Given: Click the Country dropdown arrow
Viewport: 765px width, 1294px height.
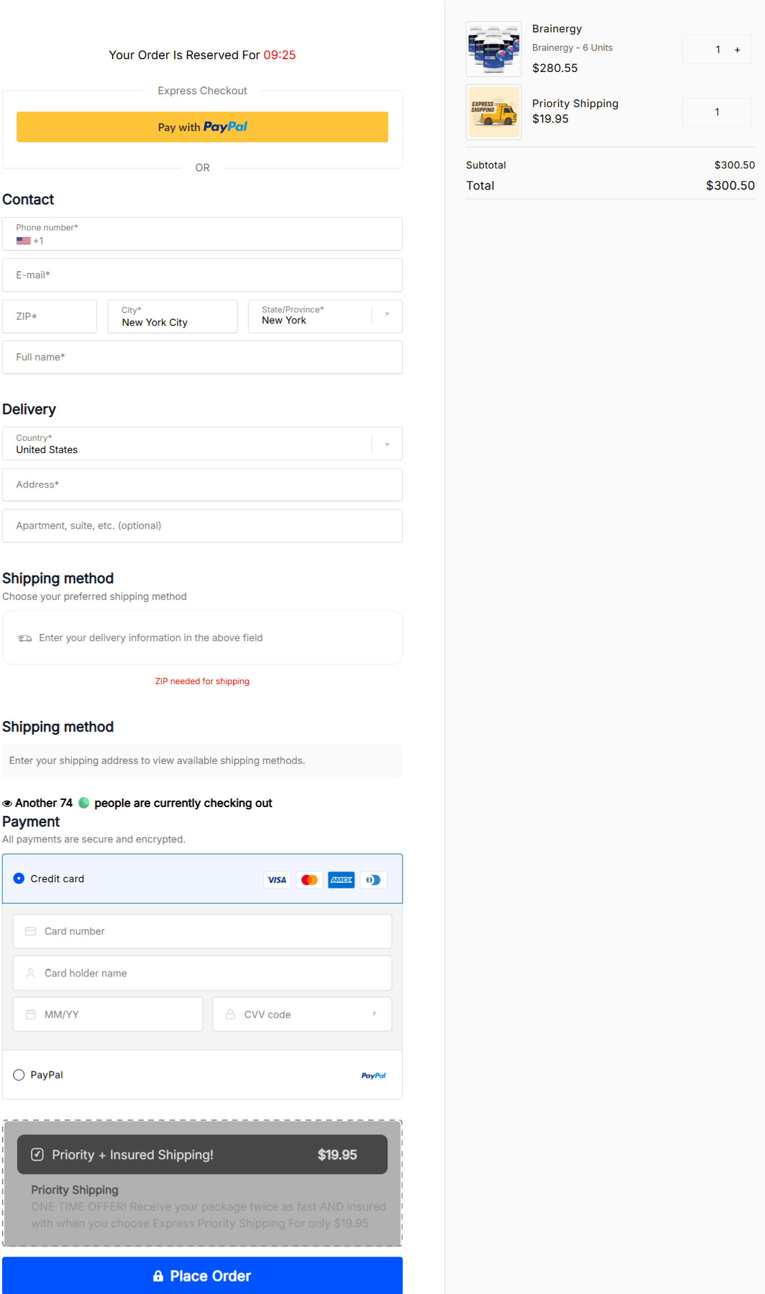Looking at the screenshot, I should tap(387, 445).
